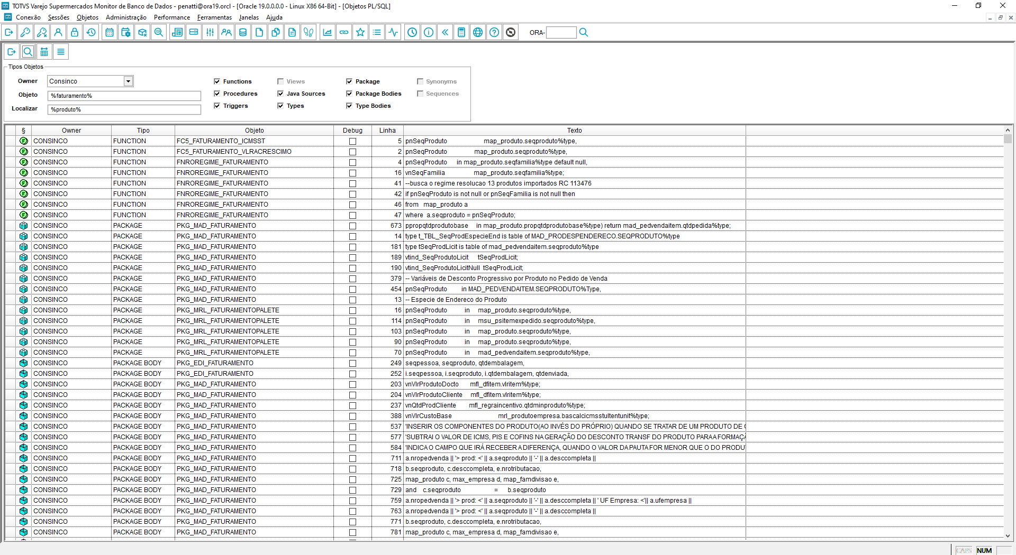Click the information circle toolbar icon

pyautogui.click(x=429, y=32)
